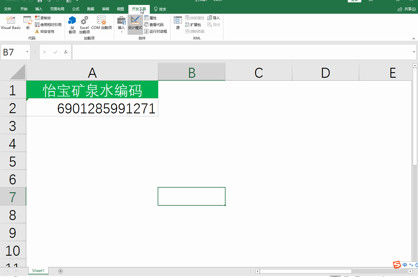Click the B7 Name Box field
This screenshot has height=277, width=418.
click(x=13, y=52)
